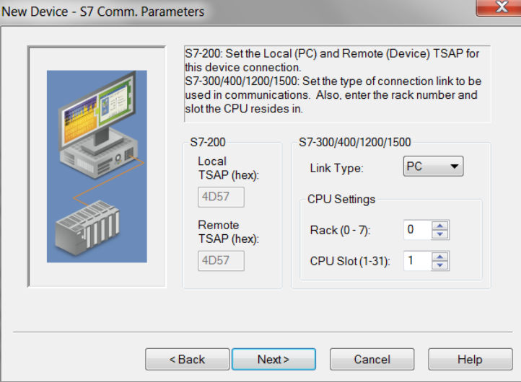521x382 pixels.
Task: Click the Local TSAP (hex) label
Action: pos(228,168)
